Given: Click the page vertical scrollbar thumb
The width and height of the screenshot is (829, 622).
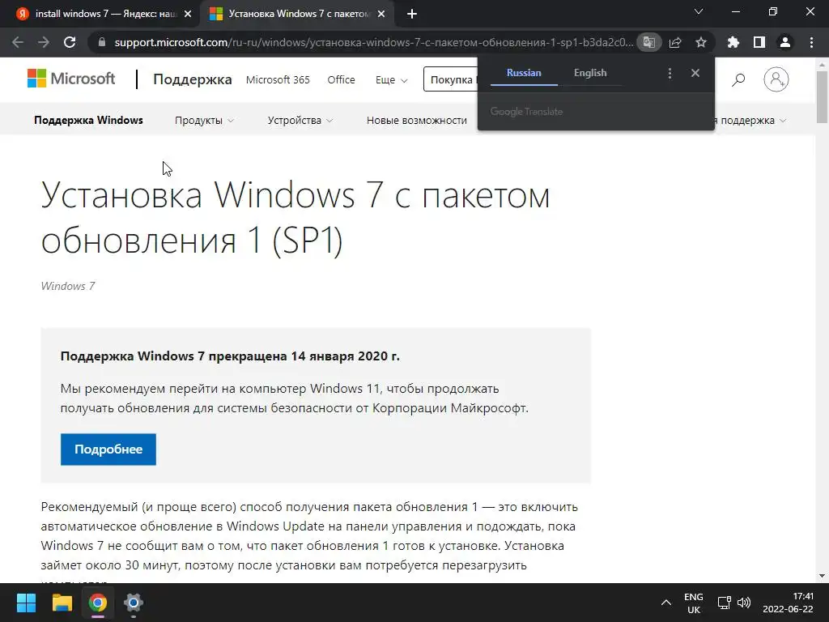Looking at the screenshot, I should (x=822, y=96).
